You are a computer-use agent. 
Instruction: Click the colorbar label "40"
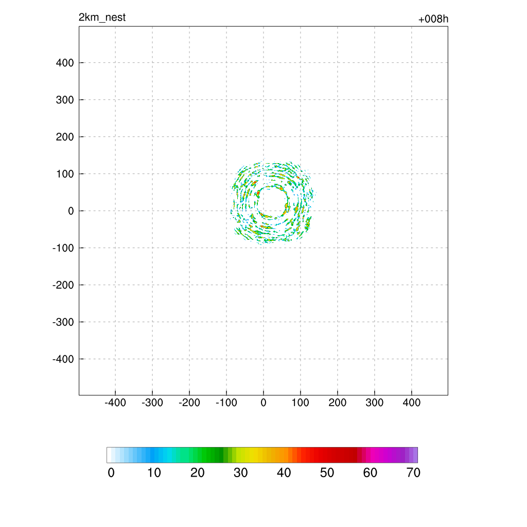pyautogui.click(x=284, y=473)
